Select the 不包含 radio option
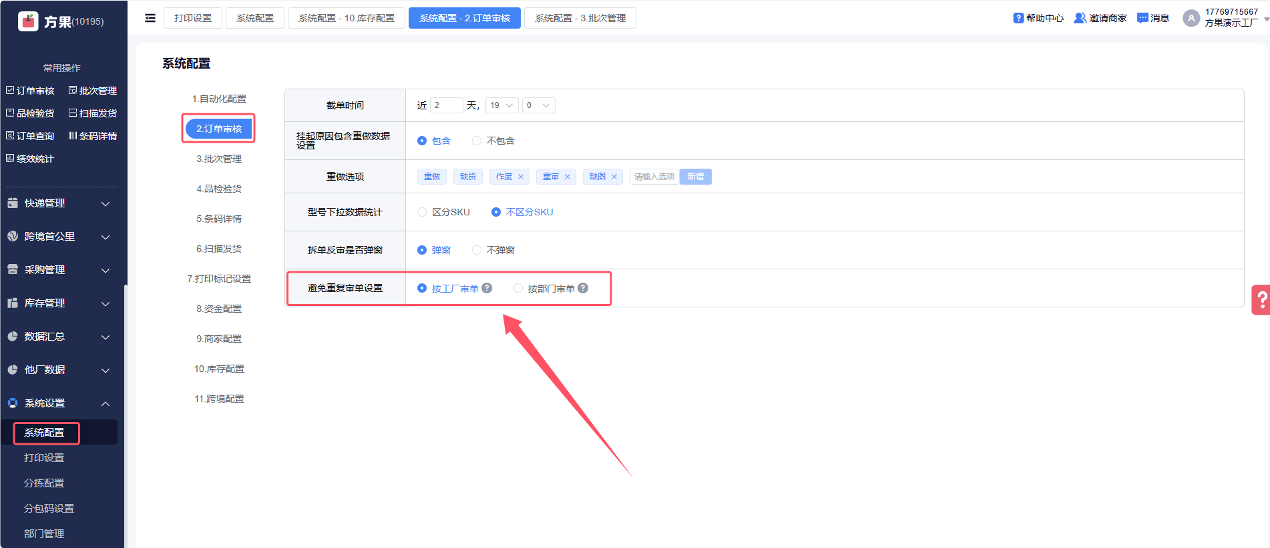The width and height of the screenshot is (1270, 548). (477, 141)
